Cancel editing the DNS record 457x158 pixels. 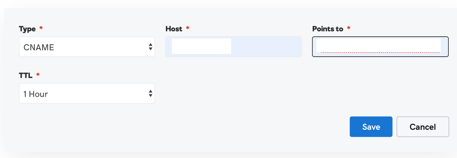point(422,127)
